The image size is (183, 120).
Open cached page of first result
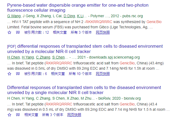click(103, 32)
